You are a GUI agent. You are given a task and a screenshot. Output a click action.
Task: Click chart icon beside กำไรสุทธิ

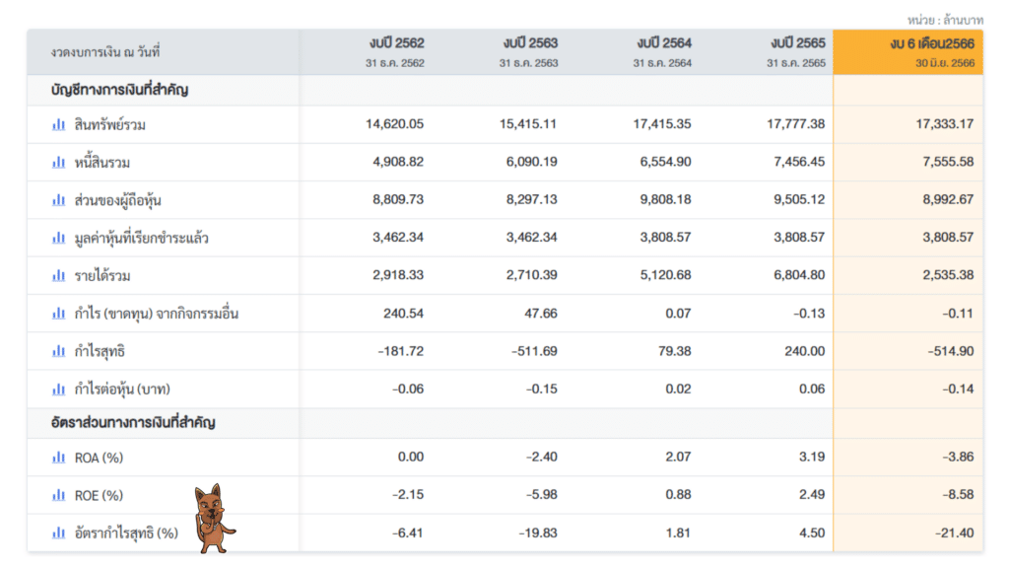[59, 351]
